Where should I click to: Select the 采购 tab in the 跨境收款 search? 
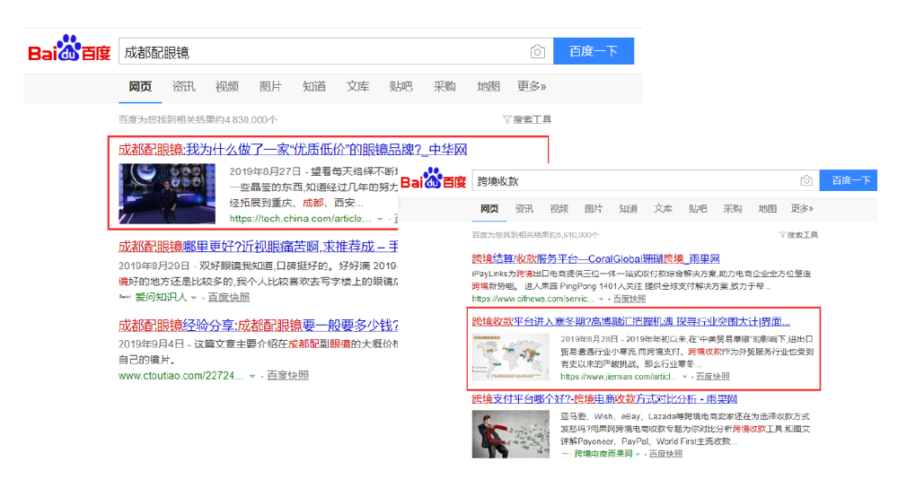[x=733, y=209]
